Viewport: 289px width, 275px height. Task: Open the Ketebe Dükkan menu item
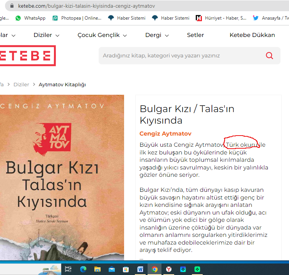click(252, 35)
